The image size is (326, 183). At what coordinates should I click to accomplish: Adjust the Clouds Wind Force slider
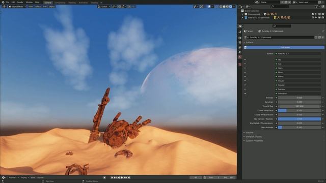299,111
